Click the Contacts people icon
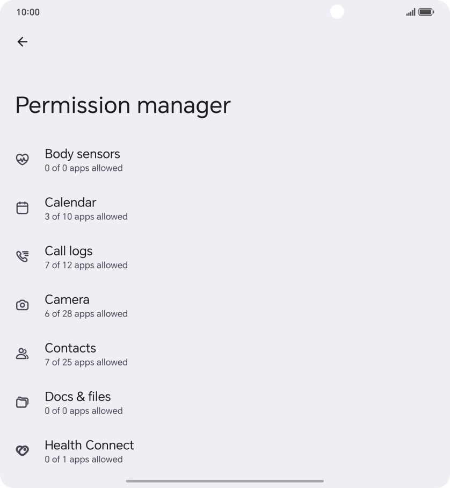450x488 pixels. click(x=22, y=354)
